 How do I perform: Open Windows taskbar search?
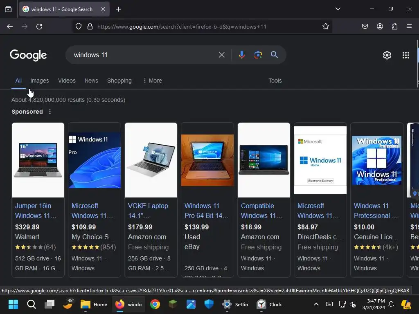pyautogui.click(x=31, y=304)
